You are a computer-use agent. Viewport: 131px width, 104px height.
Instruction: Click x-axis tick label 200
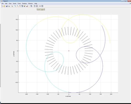(111, 94)
